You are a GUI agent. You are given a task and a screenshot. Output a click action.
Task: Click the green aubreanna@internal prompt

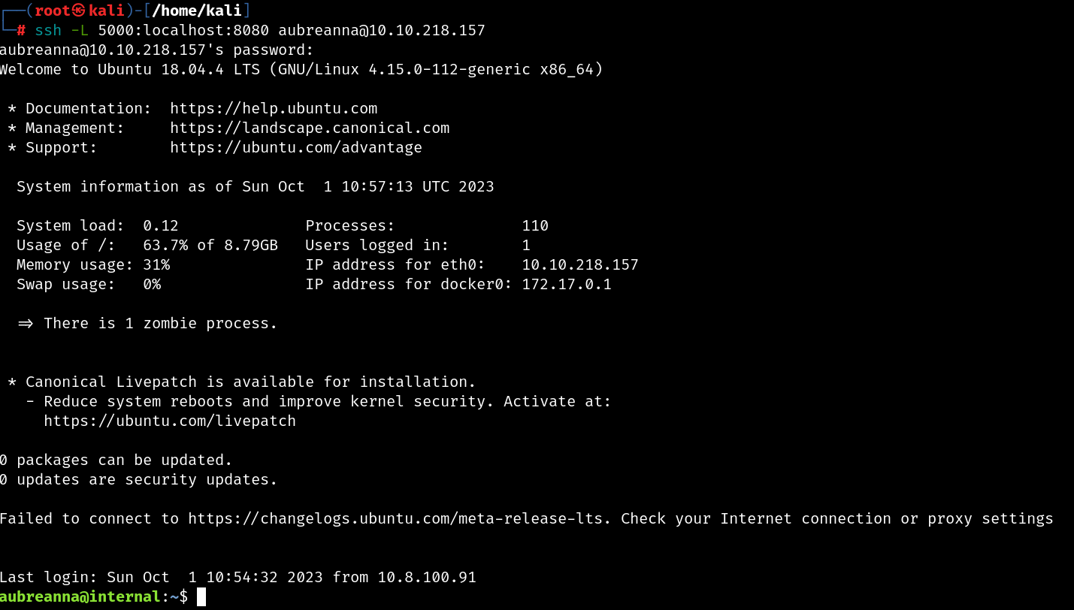tap(81, 597)
